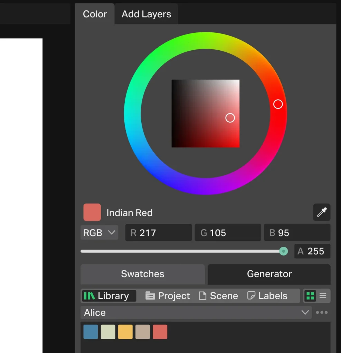The width and height of the screenshot is (341, 353).
Task: Pick color with the eyedropper tool
Action: [x=322, y=212]
